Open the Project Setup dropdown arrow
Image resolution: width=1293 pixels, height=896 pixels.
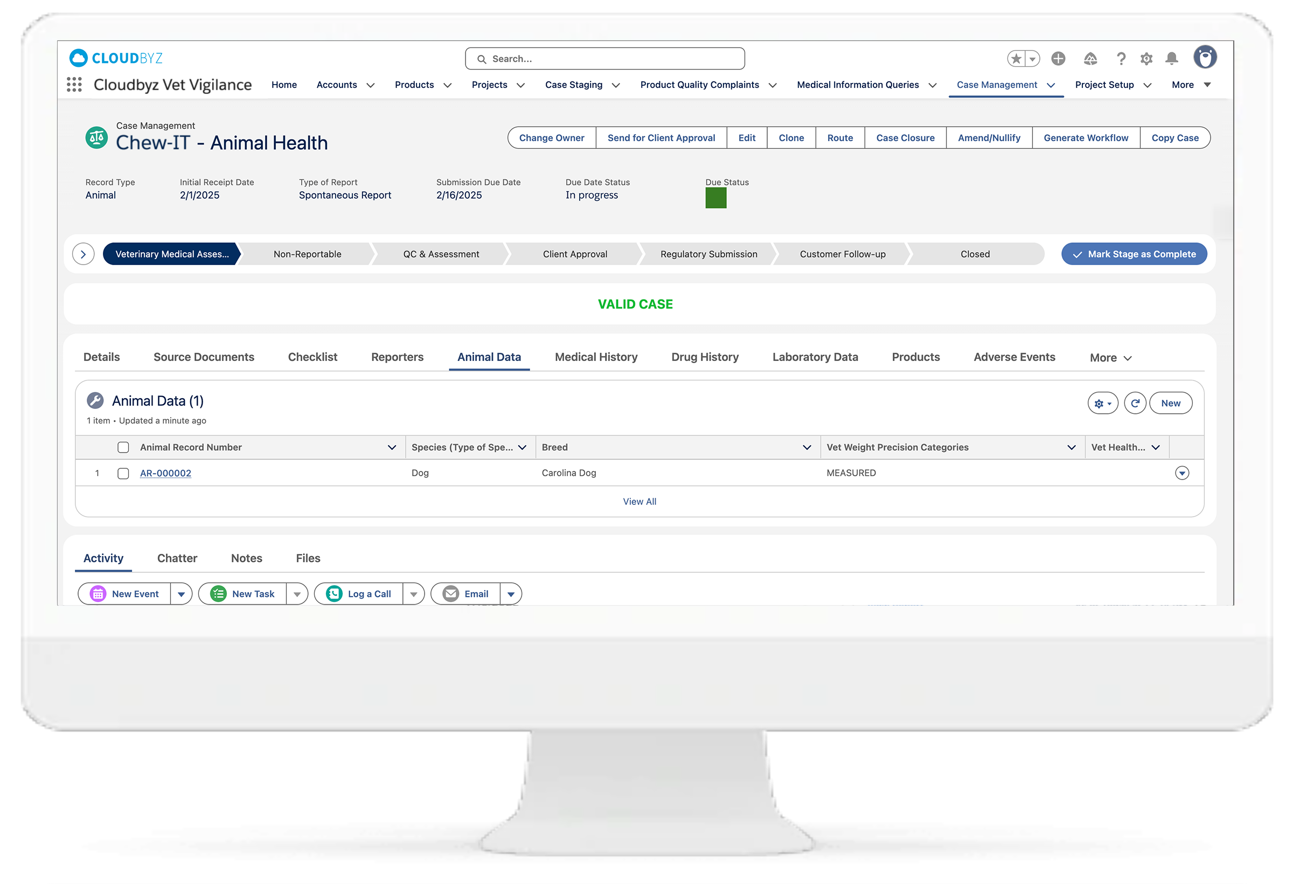tap(1147, 85)
